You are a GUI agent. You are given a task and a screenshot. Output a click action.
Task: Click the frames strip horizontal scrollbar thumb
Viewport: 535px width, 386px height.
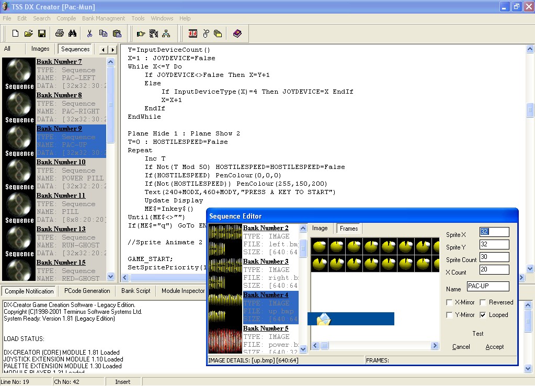click(x=324, y=346)
